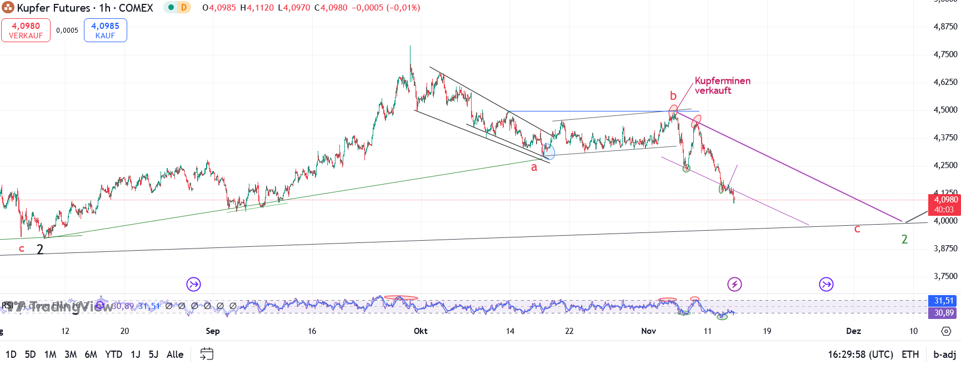Select the 6M date range
Screen dimensions: 961x365
pos(91,354)
